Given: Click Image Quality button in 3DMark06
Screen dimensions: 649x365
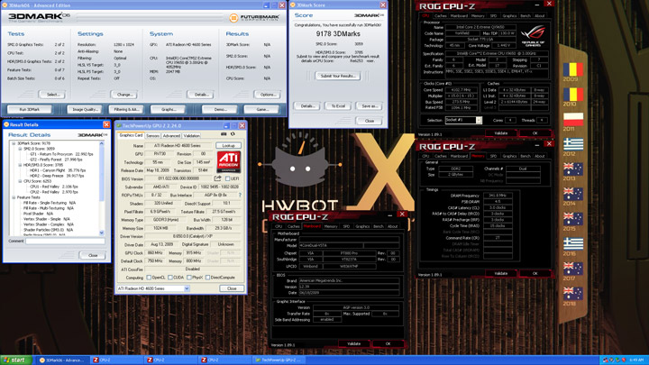Looking at the screenshot, I should 85,109.
